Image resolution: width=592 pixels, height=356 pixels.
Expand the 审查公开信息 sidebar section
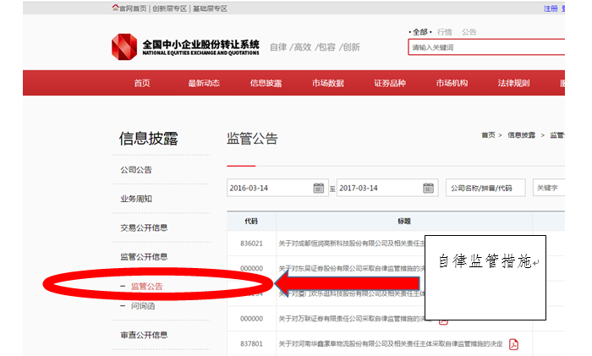144,336
